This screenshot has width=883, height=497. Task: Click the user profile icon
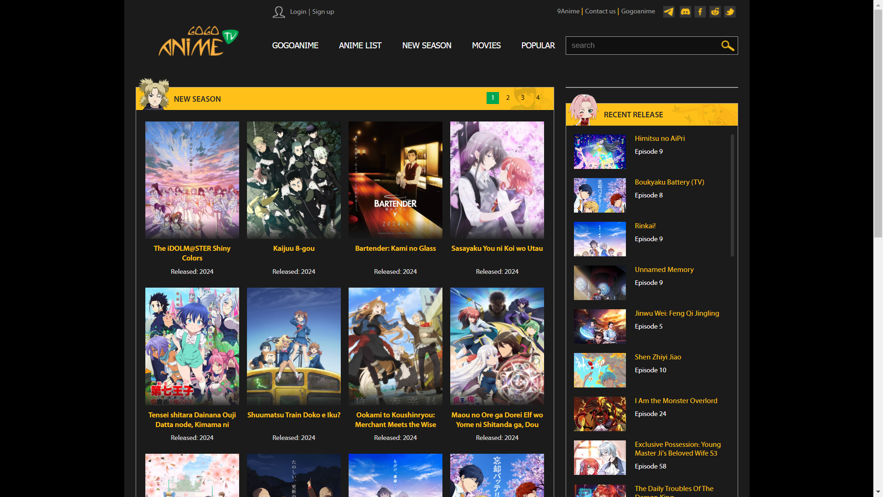click(x=279, y=12)
